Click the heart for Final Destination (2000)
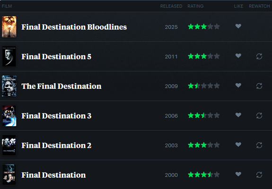The width and height of the screenshot is (272, 189). click(238, 174)
